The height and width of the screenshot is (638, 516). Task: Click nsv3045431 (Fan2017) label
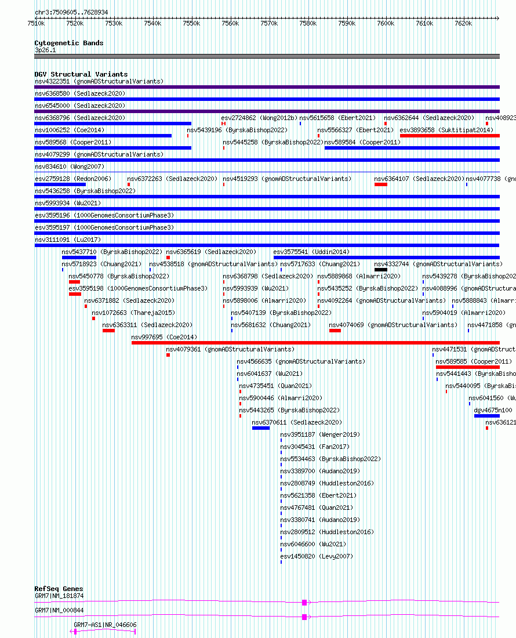pos(315,448)
